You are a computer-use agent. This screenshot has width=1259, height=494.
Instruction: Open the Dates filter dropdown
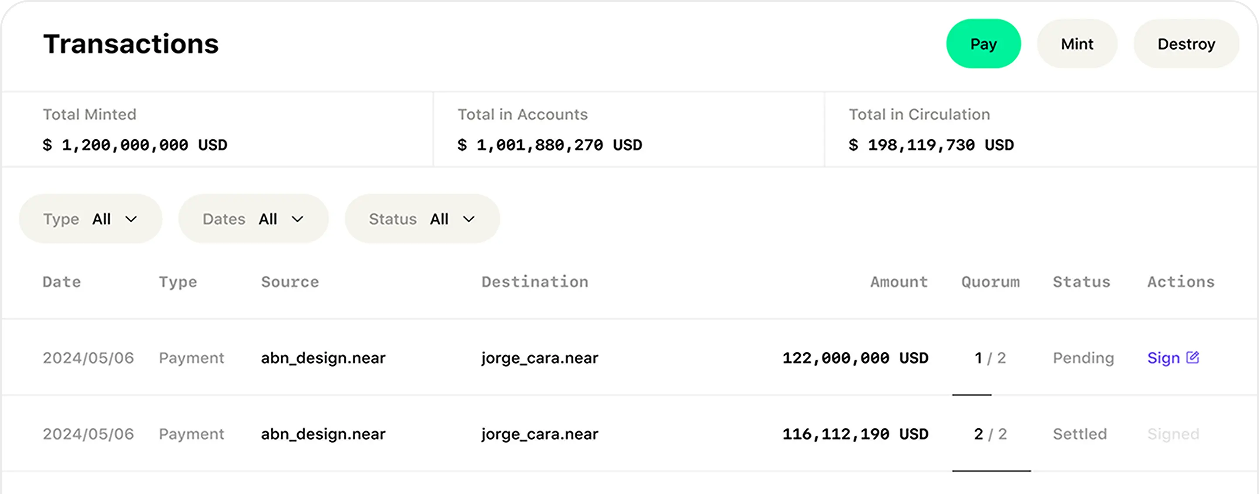click(x=253, y=219)
